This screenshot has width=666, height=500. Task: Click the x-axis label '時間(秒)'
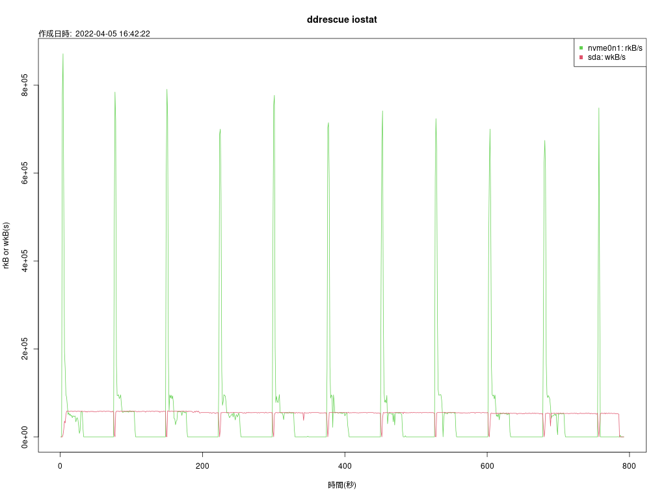(342, 484)
